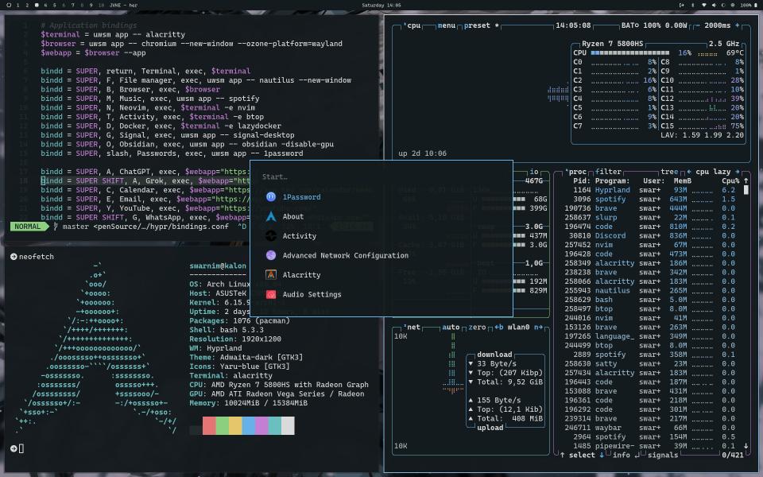Decrease btop update interval with minus
This screenshot has height=477, width=763.
697,25
